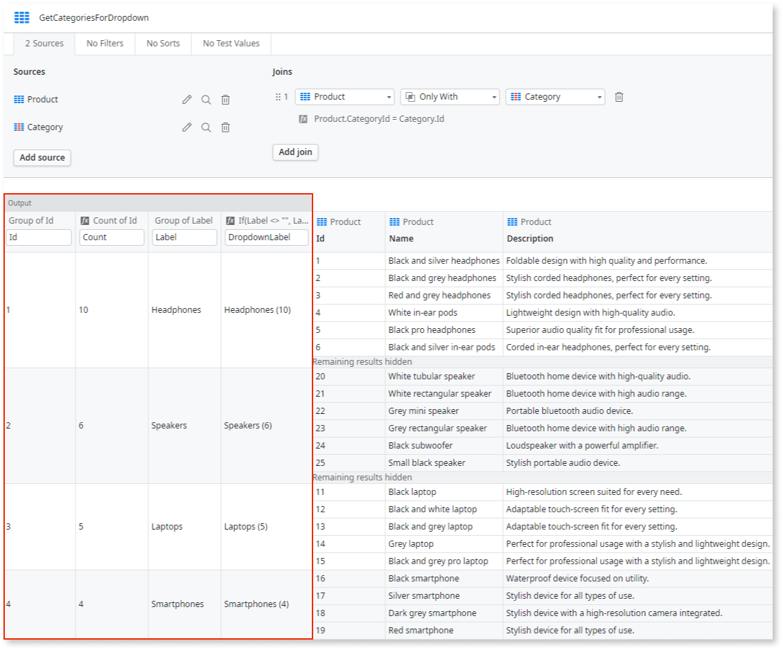The width and height of the screenshot is (783, 650).
Task: Grab the drag handle of join row 1
Action: point(277,96)
